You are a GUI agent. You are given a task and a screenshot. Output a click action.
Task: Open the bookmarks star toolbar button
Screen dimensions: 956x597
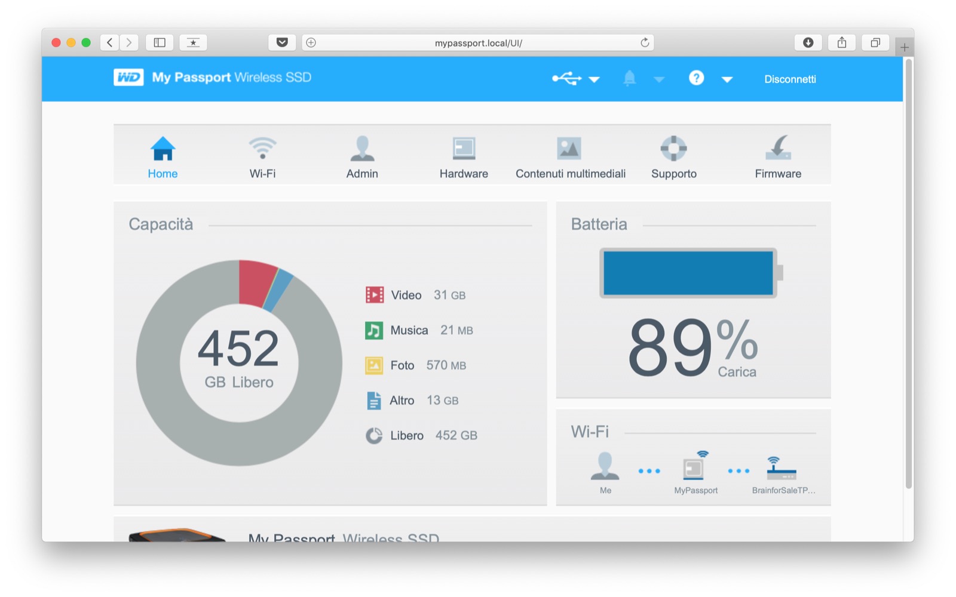click(x=193, y=42)
